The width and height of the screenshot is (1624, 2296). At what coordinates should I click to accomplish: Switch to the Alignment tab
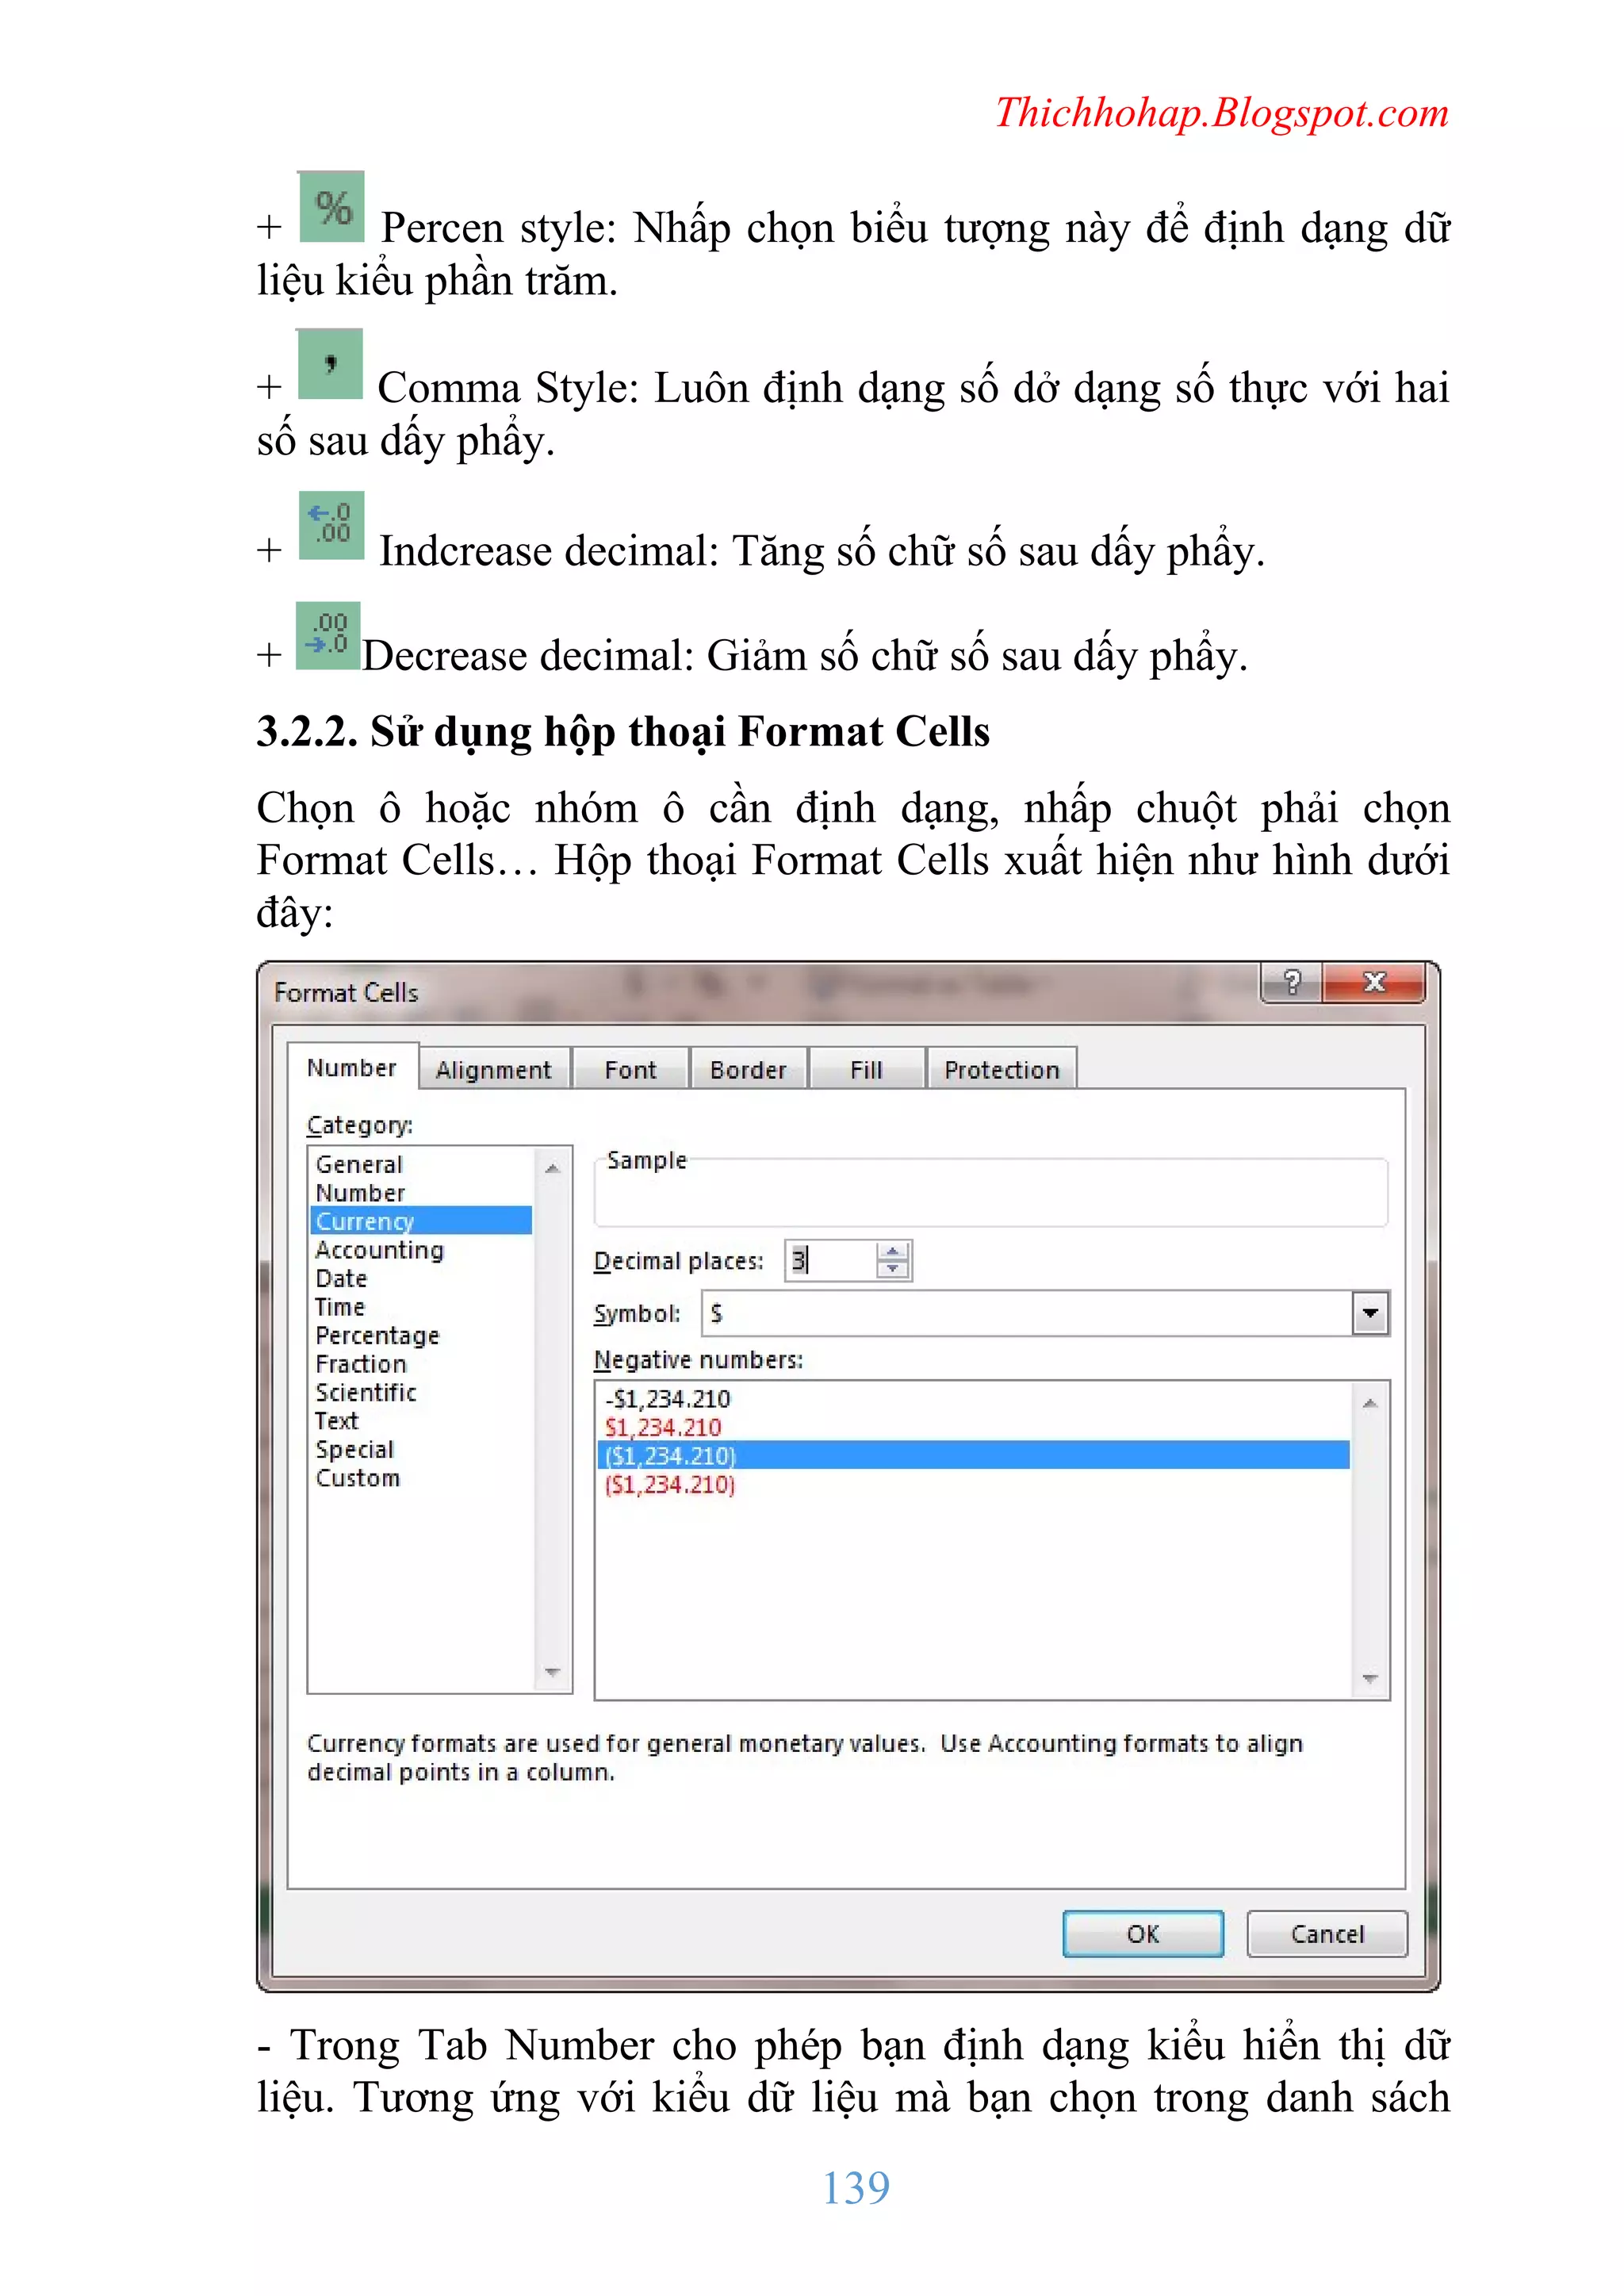click(494, 1070)
